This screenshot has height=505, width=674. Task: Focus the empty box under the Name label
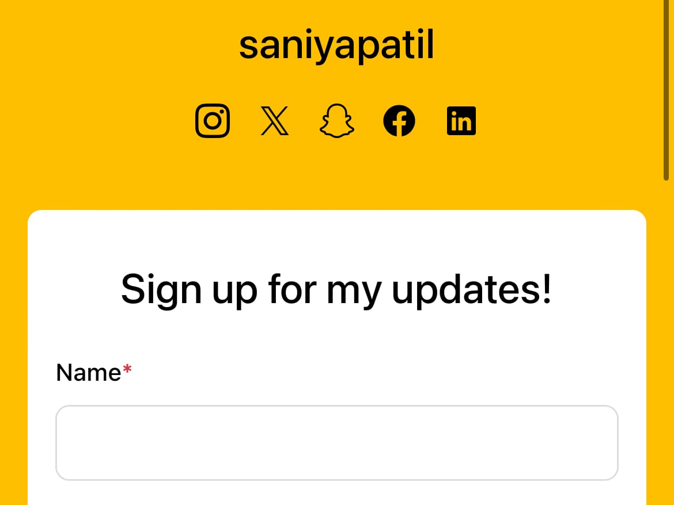tap(337, 443)
